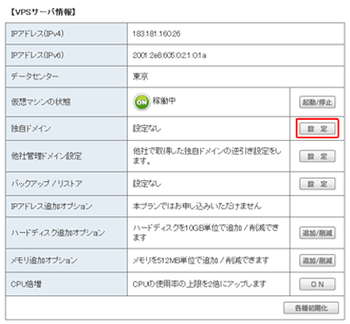Image resolution: width=350 pixels, height=324 pixels.
Task: Click the IPアドレス(IPv6) label
Action: point(38,55)
